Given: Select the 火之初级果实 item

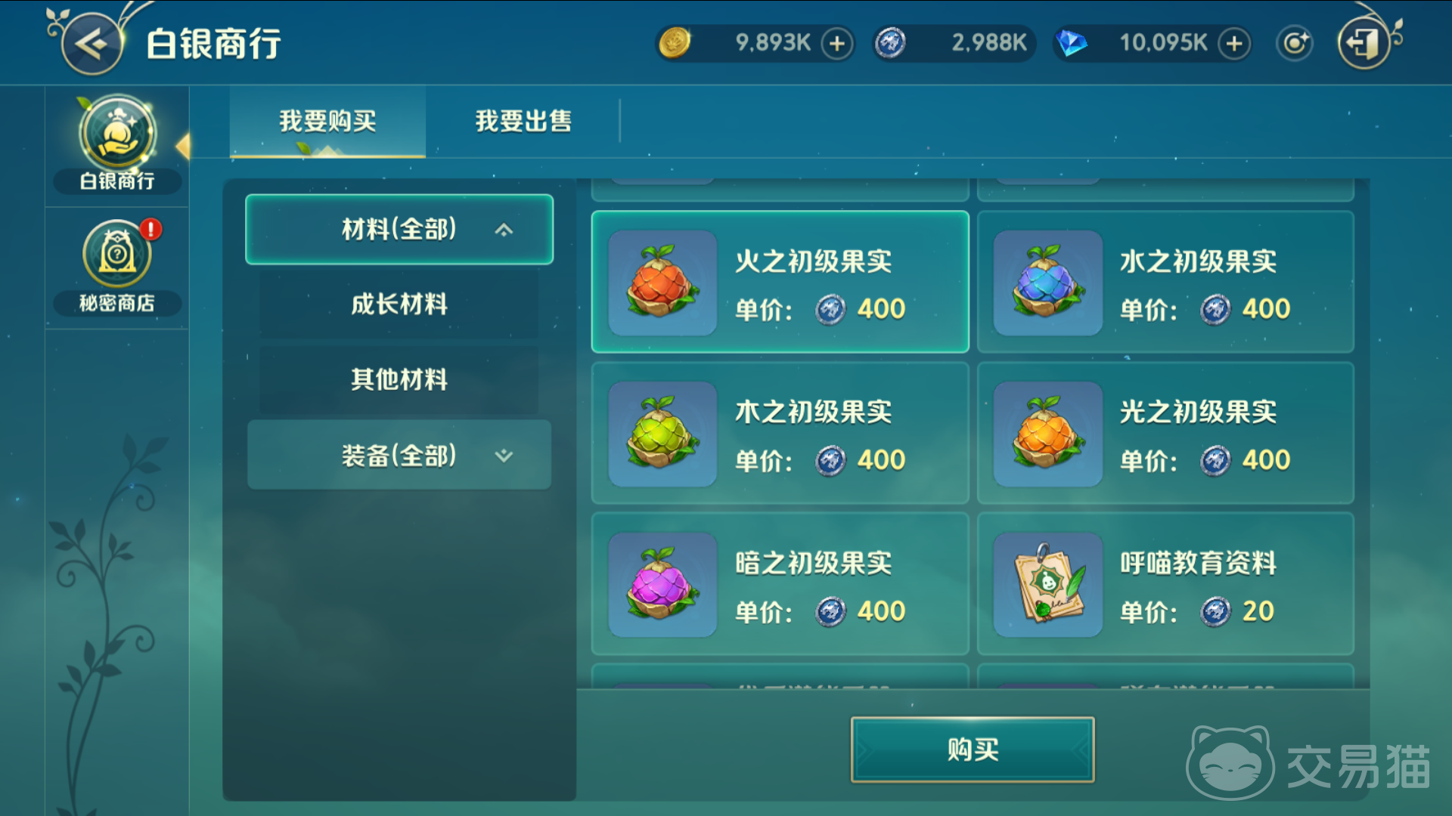Looking at the screenshot, I should (780, 282).
